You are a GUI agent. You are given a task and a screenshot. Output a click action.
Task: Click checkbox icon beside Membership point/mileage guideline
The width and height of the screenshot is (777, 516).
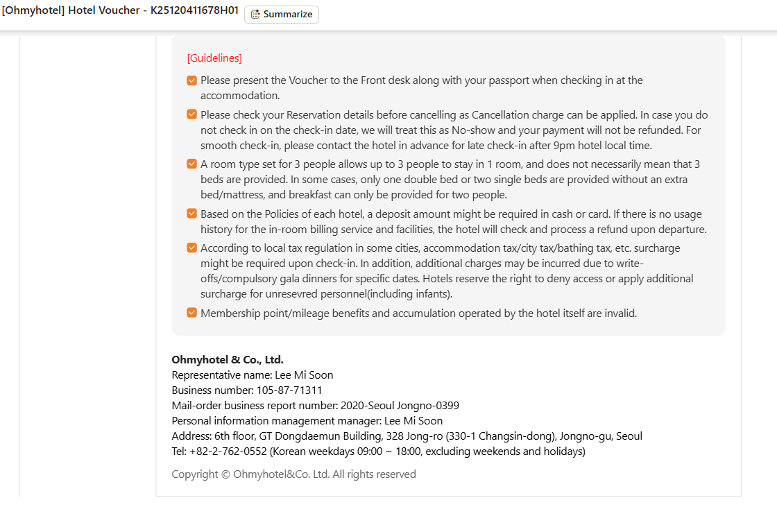(192, 313)
